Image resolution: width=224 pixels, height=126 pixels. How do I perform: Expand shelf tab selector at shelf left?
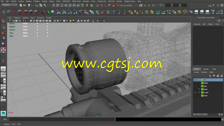click(x=4, y=12)
